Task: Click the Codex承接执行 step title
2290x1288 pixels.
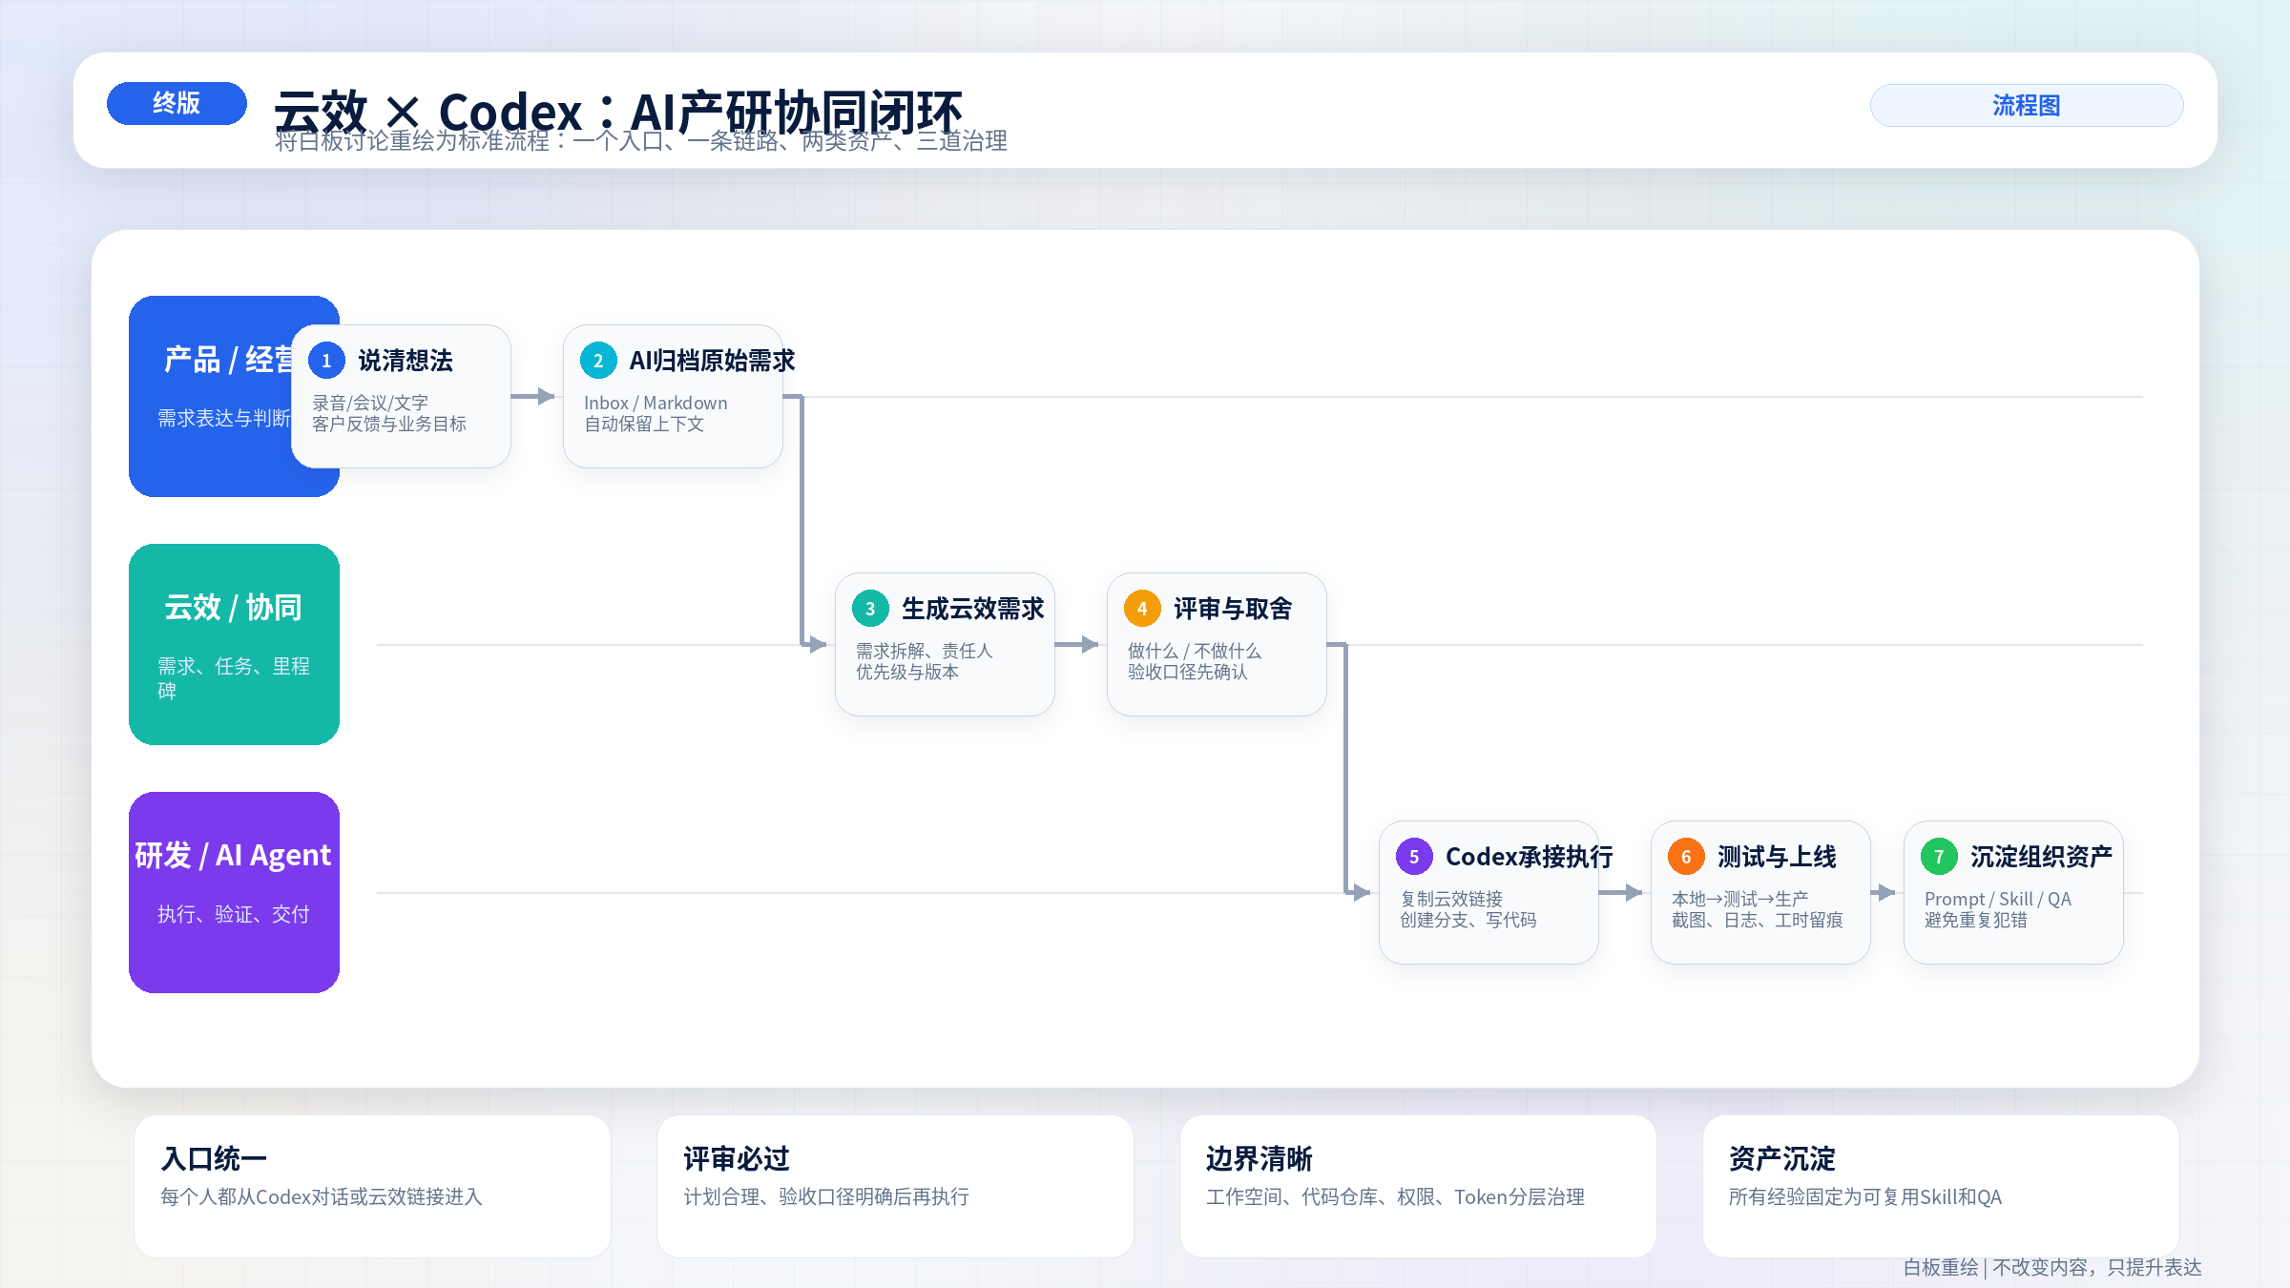Action: 1529,857
